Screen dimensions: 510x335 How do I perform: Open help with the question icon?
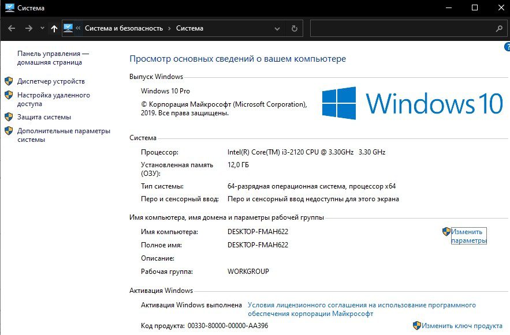[x=507, y=47]
